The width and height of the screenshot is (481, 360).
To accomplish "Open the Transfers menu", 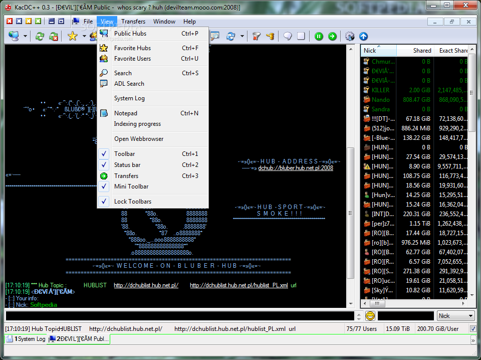I will tap(133, 22).
